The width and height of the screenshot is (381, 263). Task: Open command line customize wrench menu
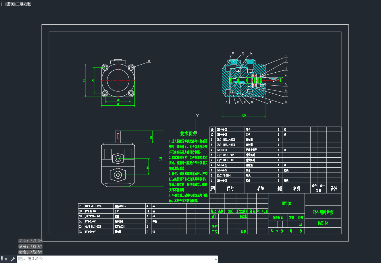[x=13, y=259]
